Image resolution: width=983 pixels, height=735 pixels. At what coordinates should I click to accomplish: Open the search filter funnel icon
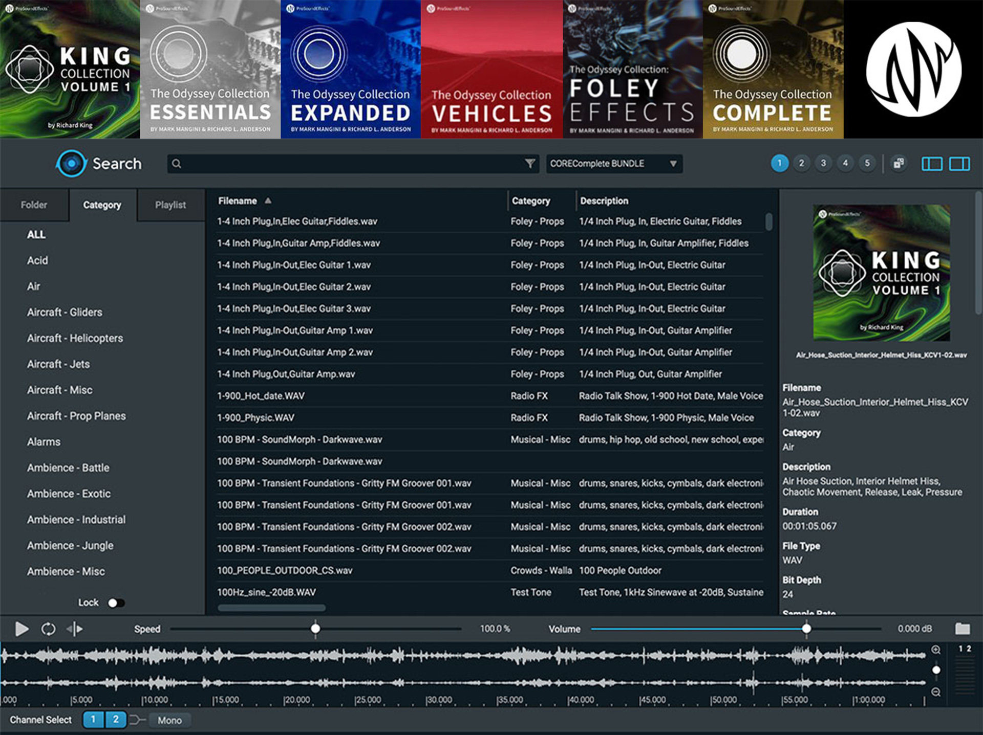point(530,164)
